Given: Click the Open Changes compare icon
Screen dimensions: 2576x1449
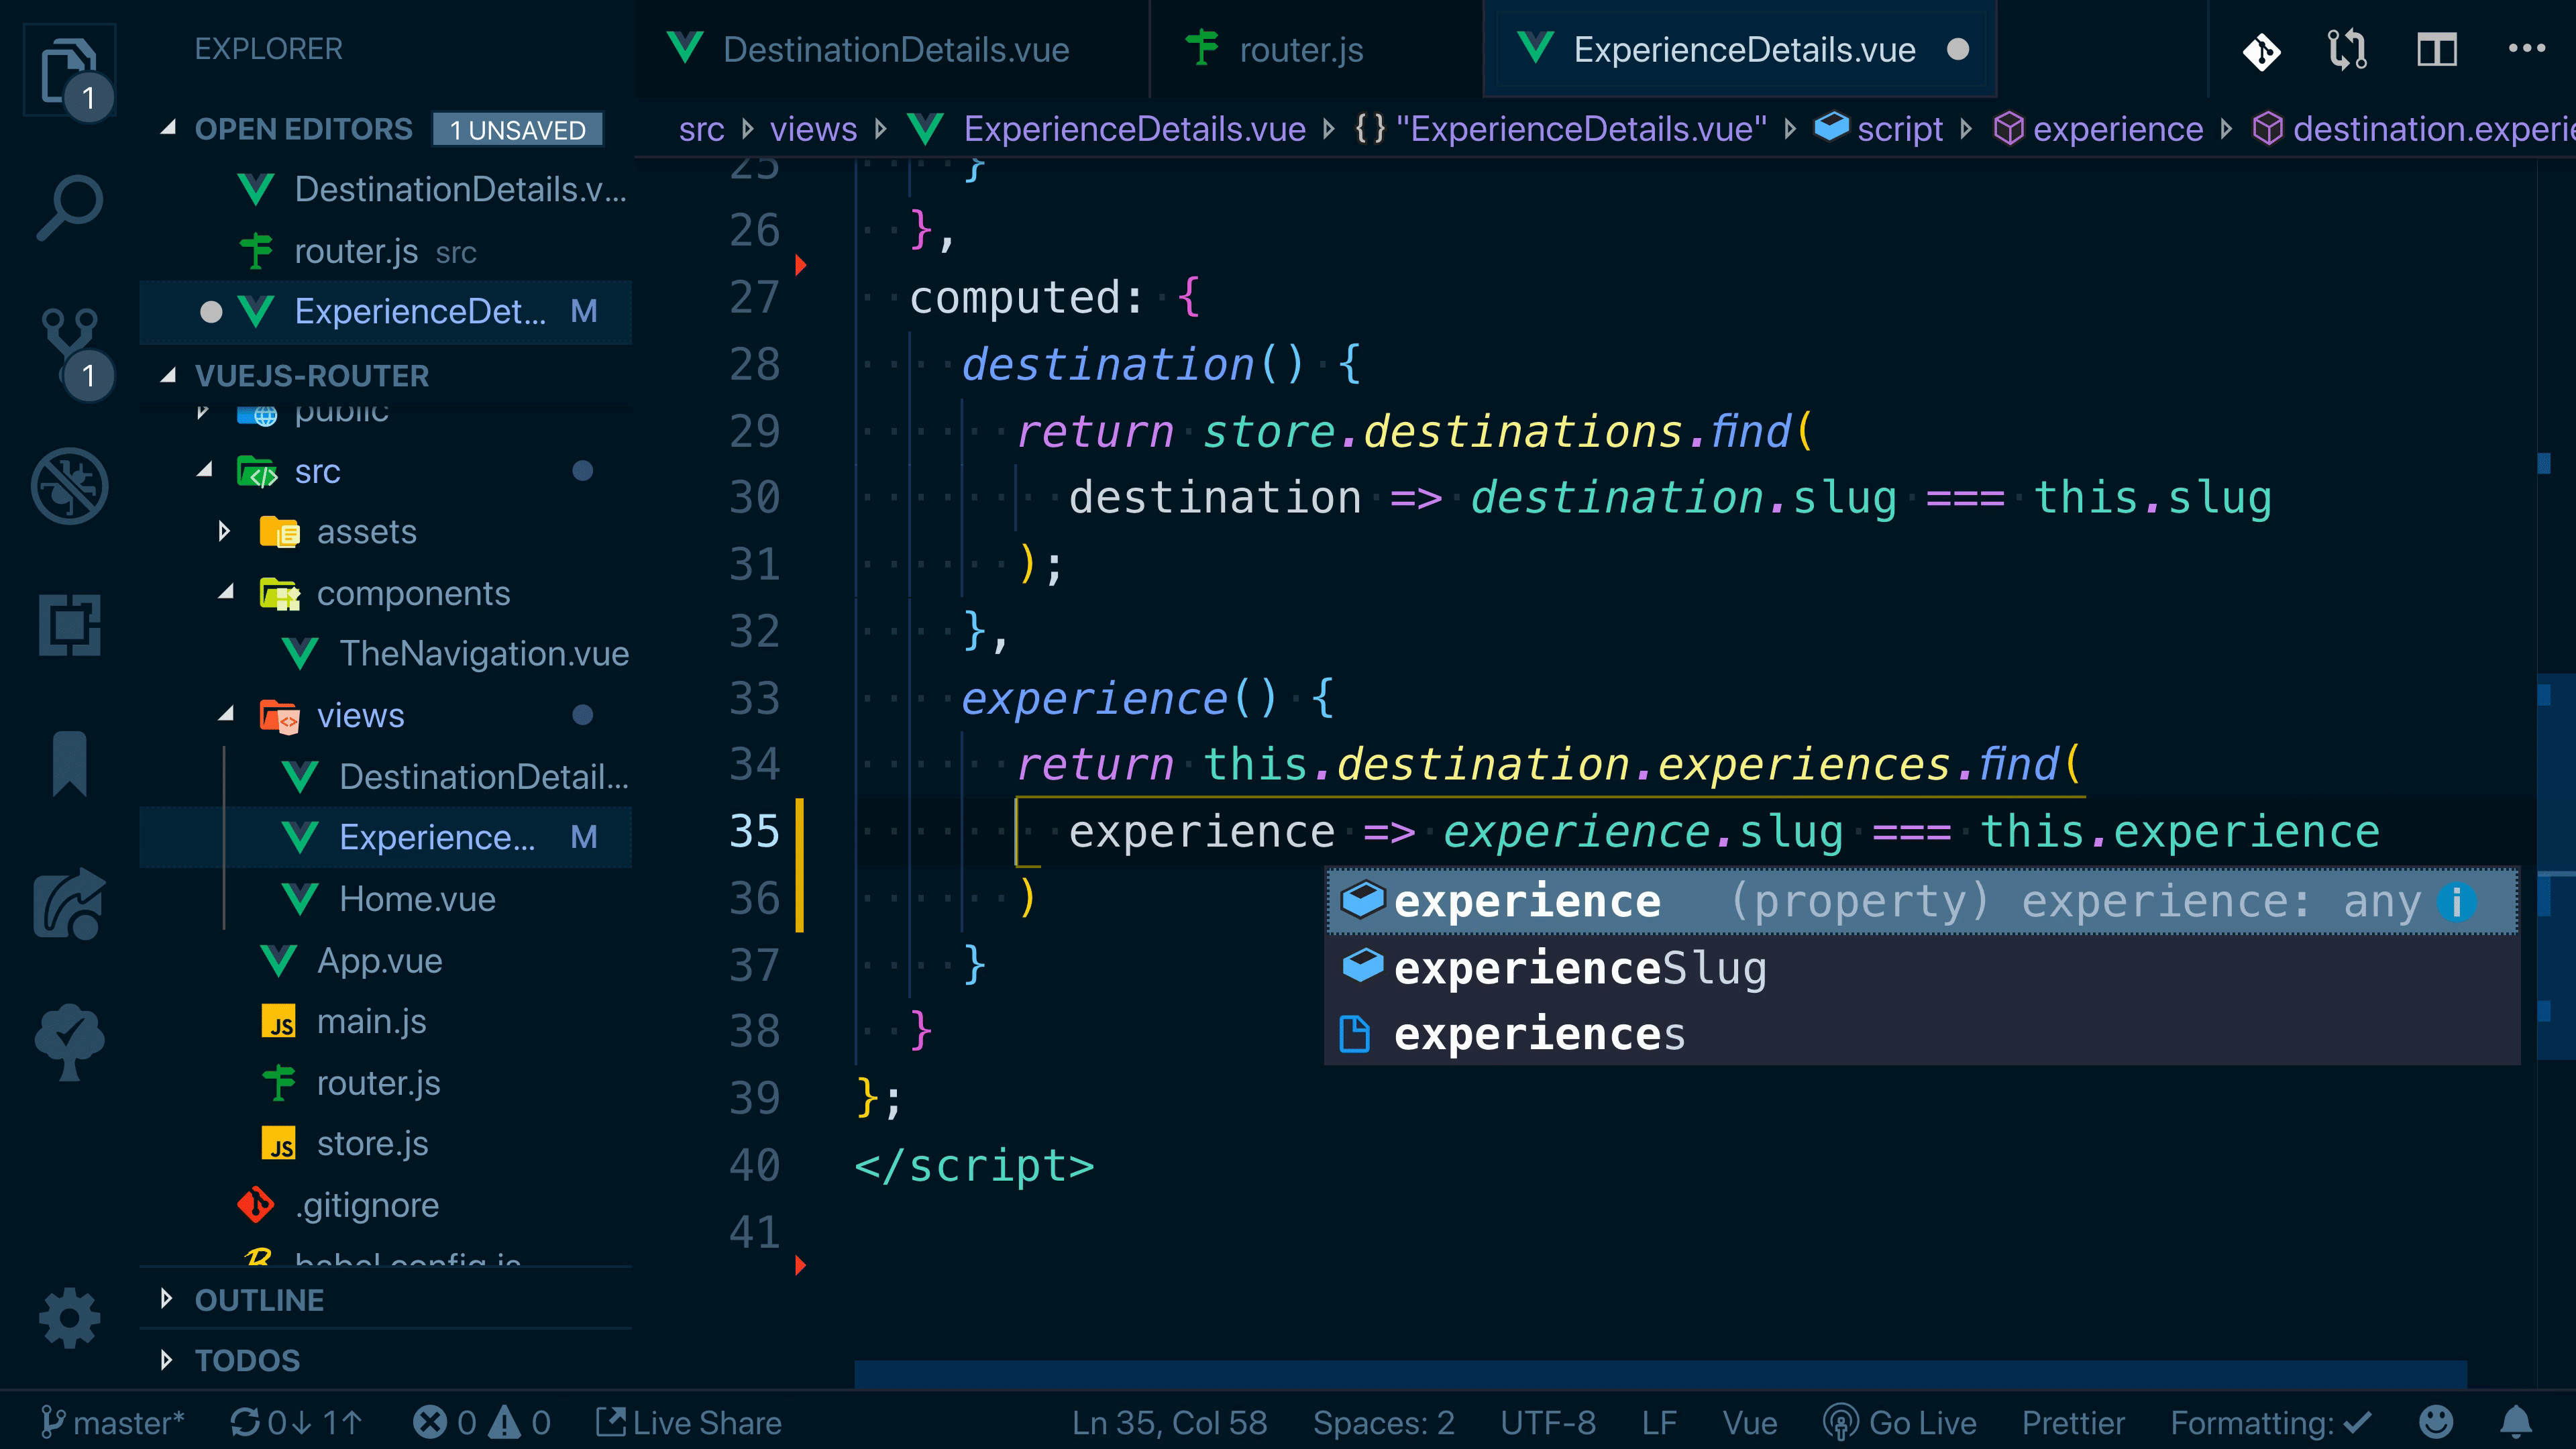Looking at the screenshot, I should click(2347, 49).
